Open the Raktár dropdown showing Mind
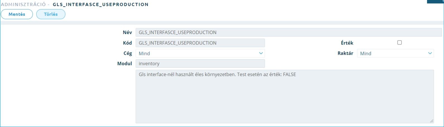 click(x=395, y=53)
